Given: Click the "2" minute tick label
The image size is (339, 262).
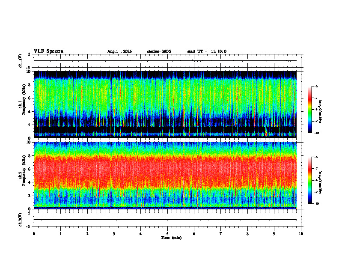Looking at the screenshot, I should [87, 234].
